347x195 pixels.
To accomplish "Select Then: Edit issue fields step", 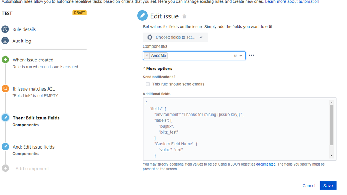I will [x=36, y=118].
